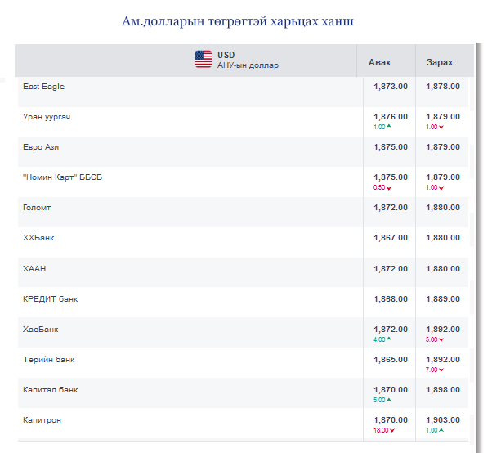
Task: Click the US flag icon
Action: [x=203, y=59]
